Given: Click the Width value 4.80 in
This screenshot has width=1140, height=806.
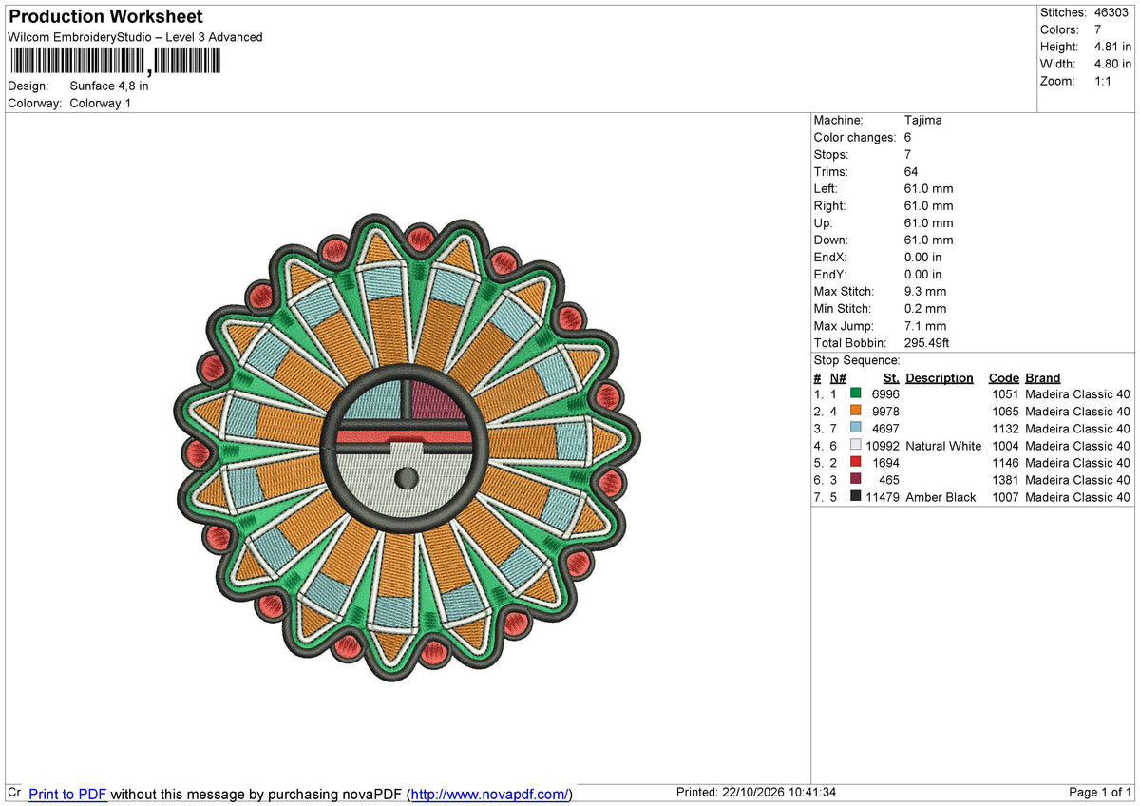Looking at the screenshot, I should (x=1112, y=64).
